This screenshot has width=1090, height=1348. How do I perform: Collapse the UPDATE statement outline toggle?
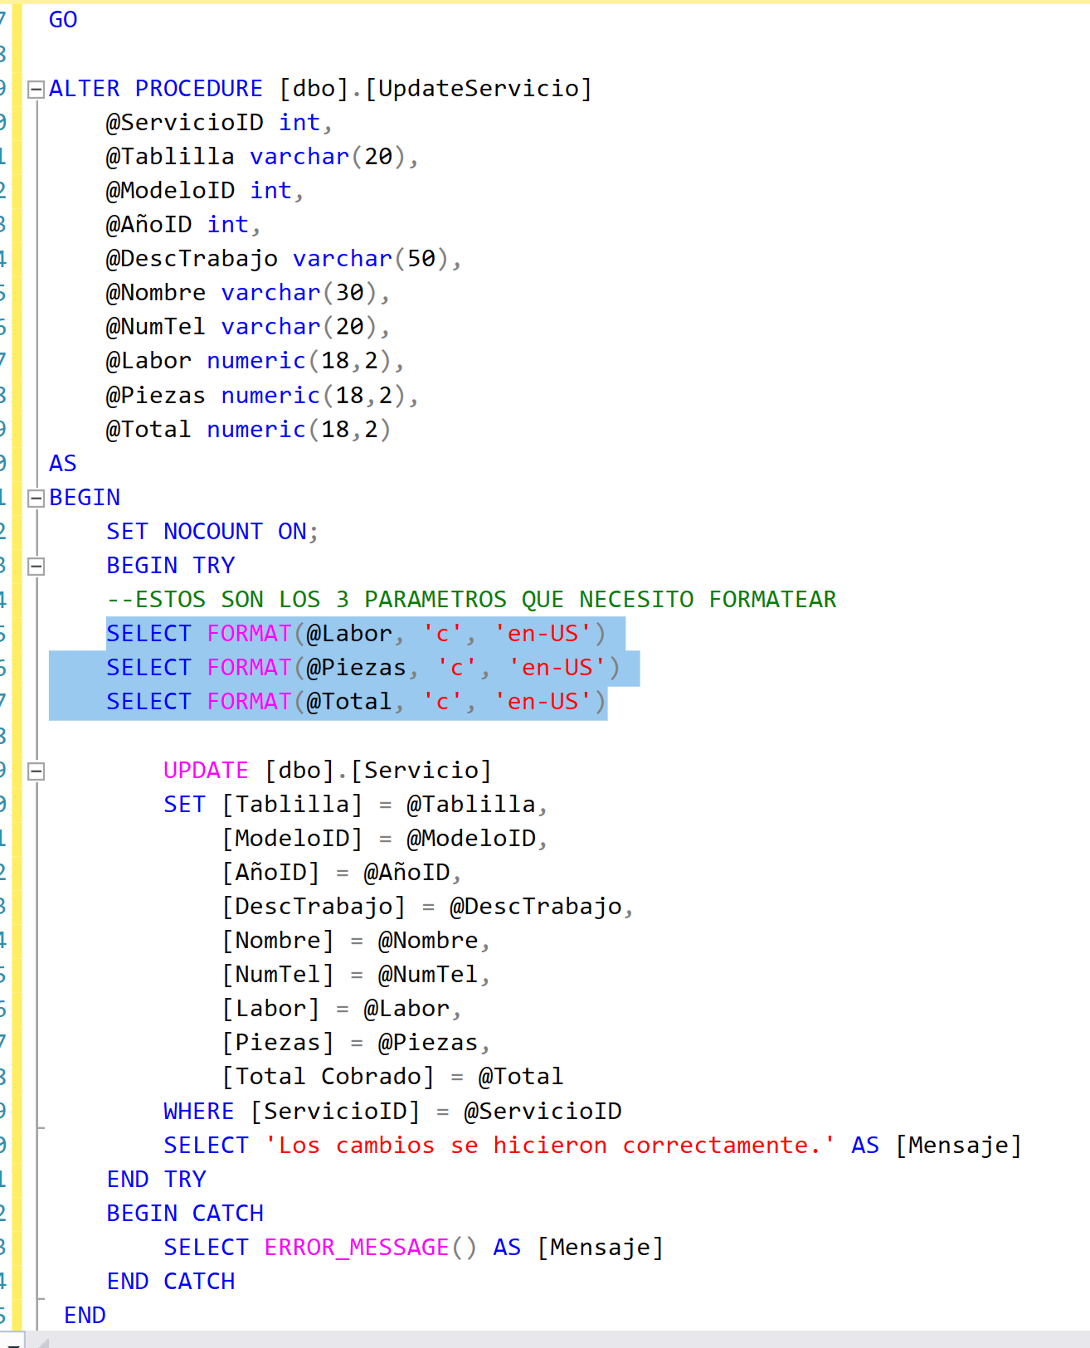(36, 771)
